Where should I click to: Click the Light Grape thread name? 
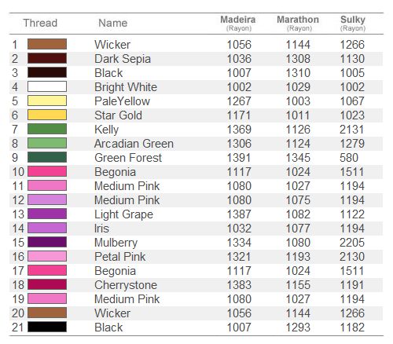[x=123, y=214]
